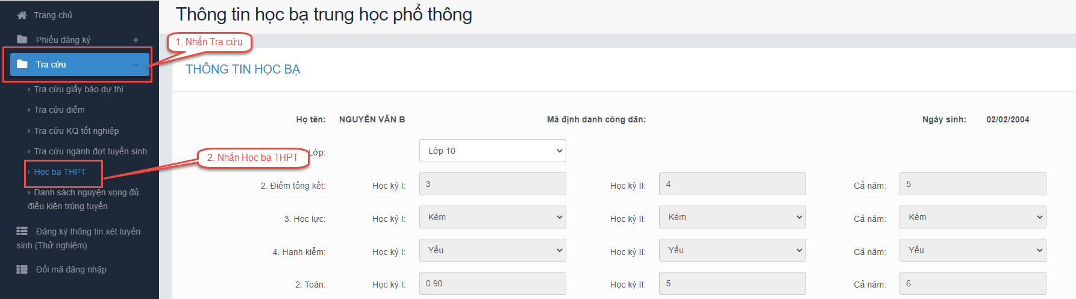This screenshot has width=1076, height=299.
Task: Open Học lực Học kỳ II dropdown
Action: tap(732, 217)
